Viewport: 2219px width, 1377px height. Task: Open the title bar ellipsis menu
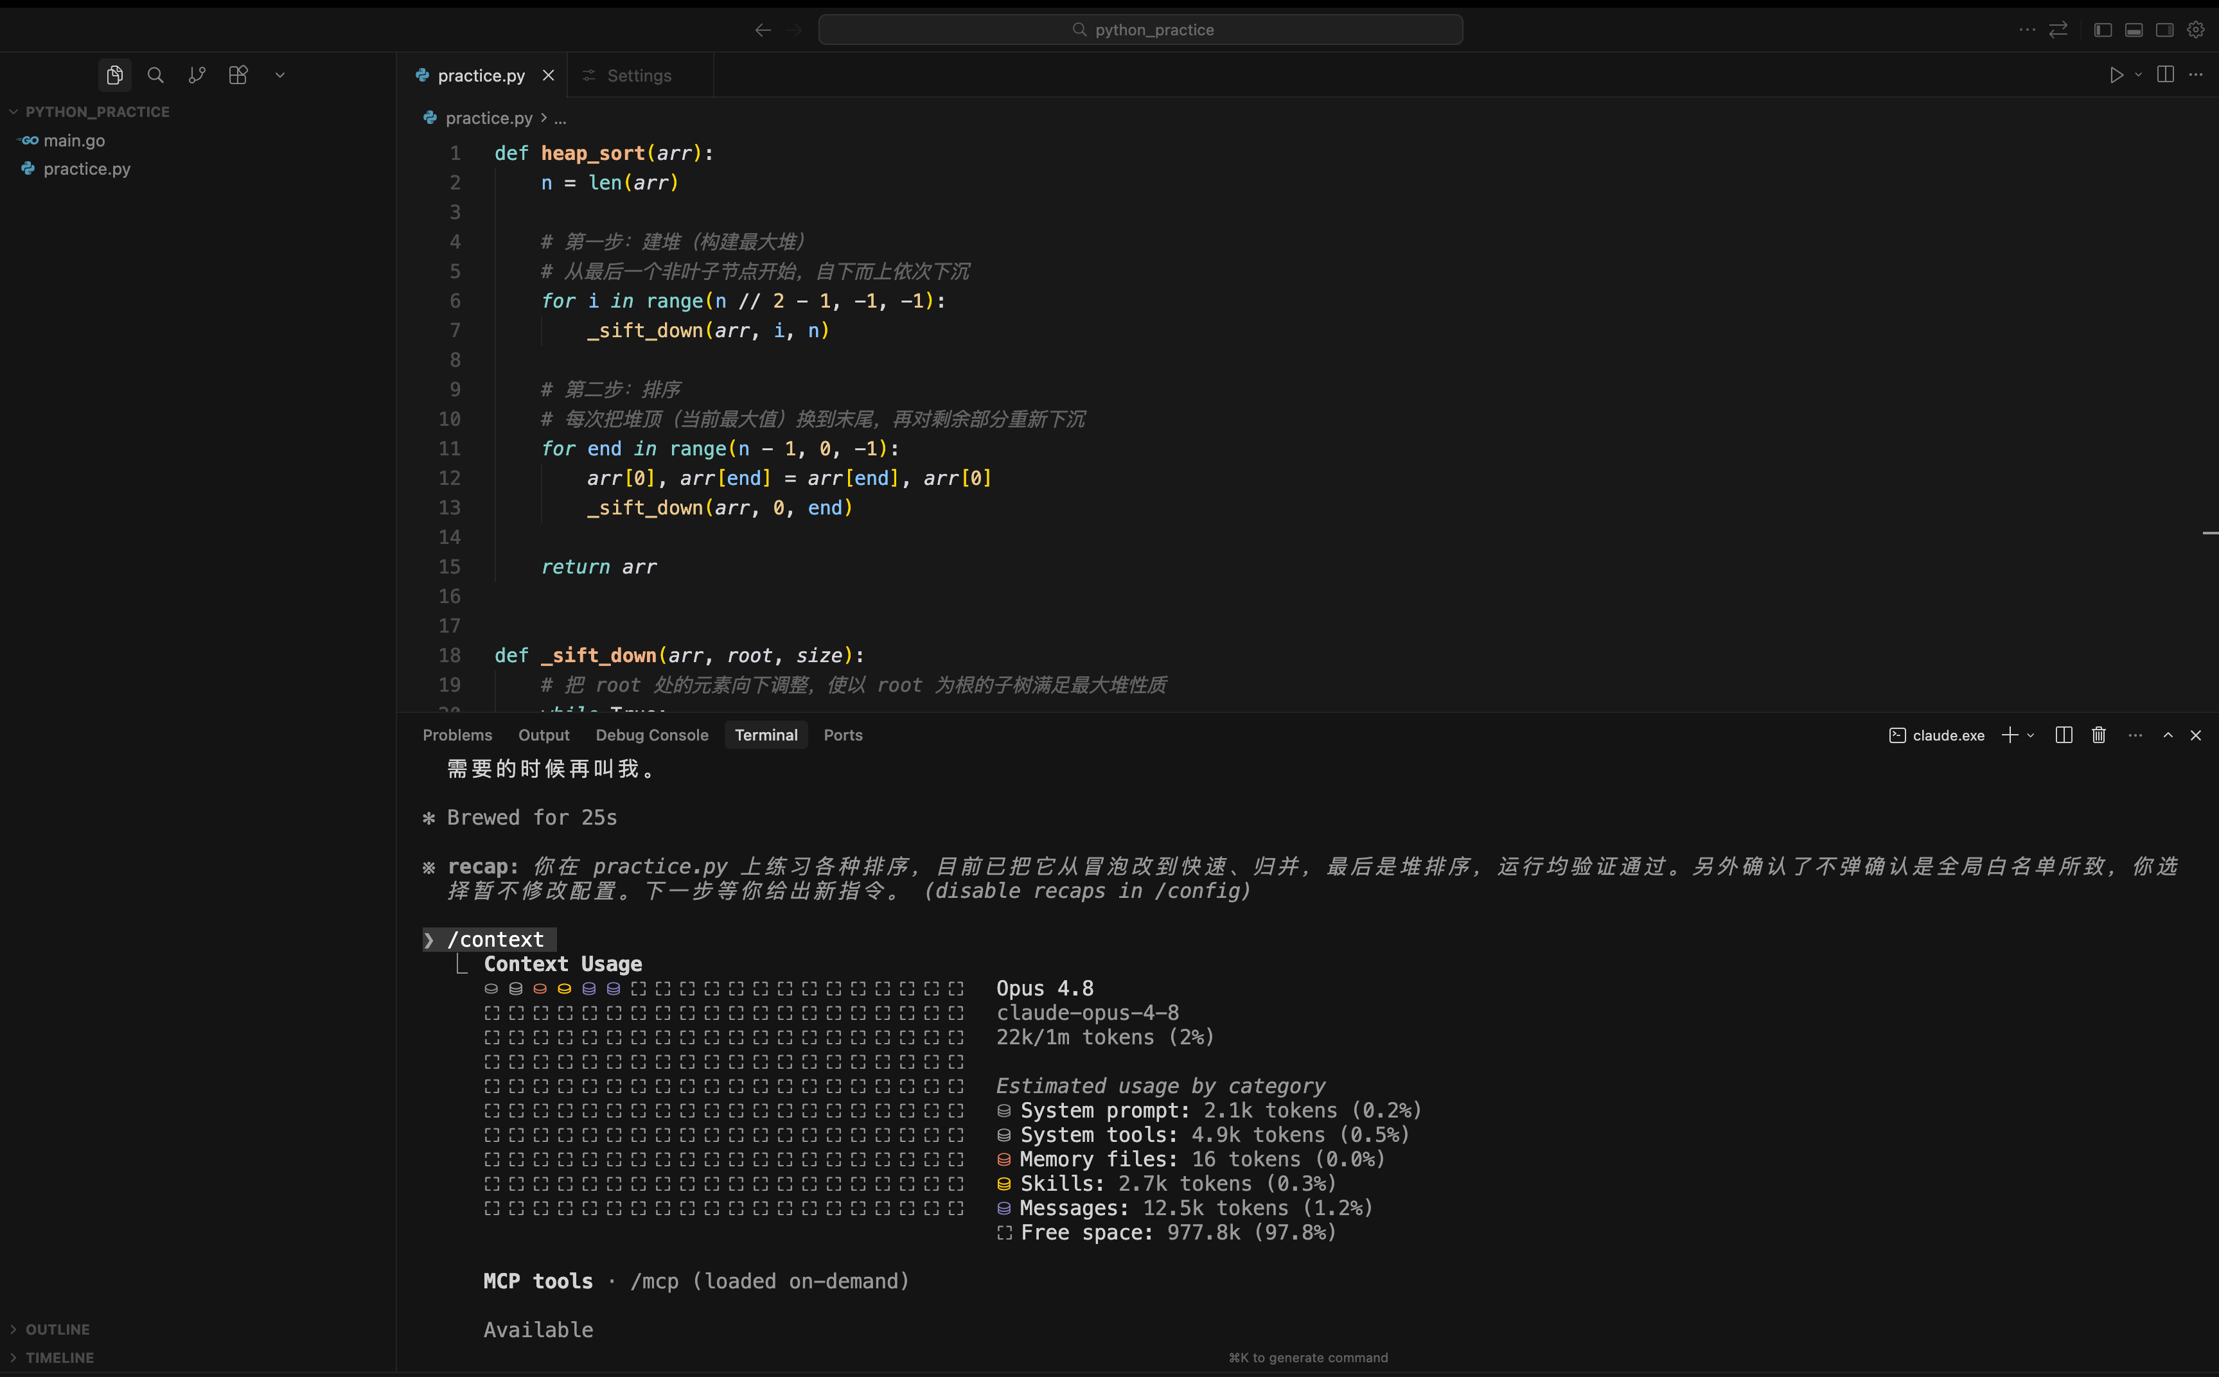[2027, 30]
